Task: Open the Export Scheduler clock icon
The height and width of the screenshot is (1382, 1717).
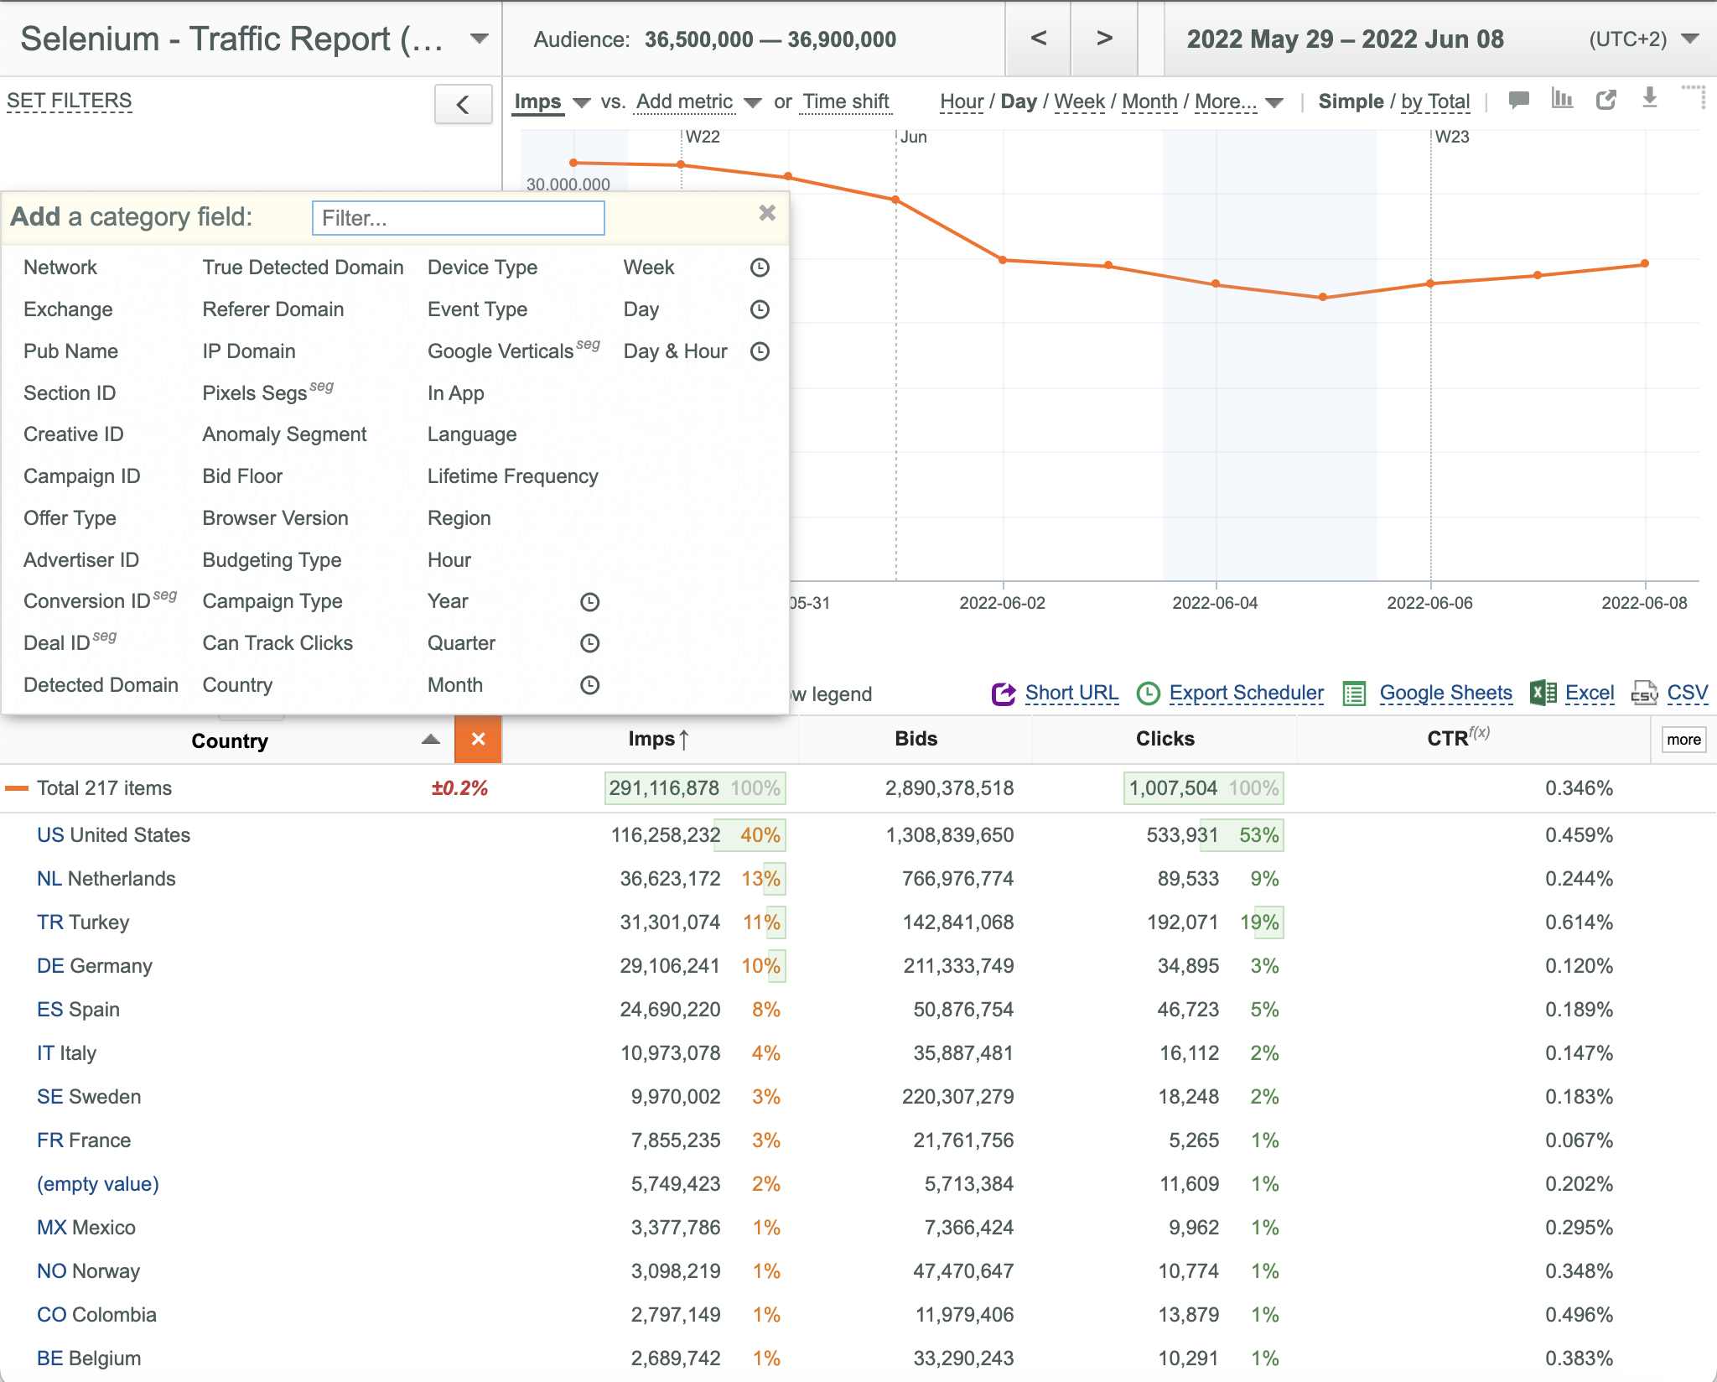Action: pos(1148,694)
